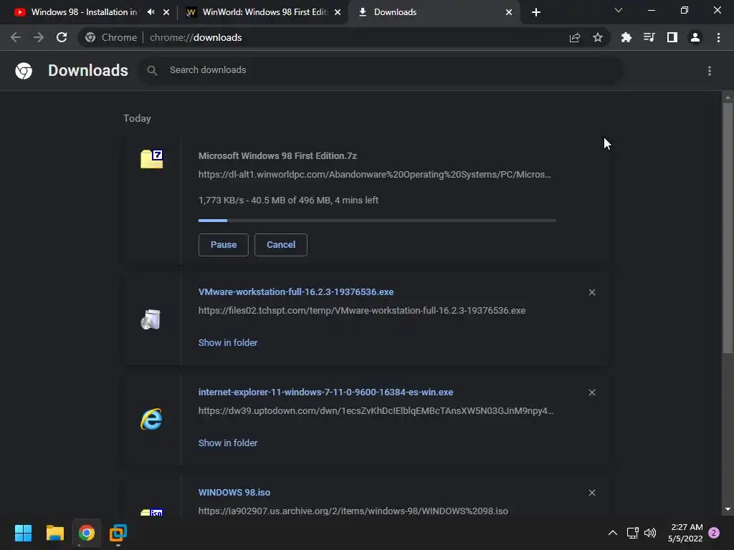Mute the Windows 98 YouTube tab audio icon
Image resolution: width=734 pixels, height=550 pixels.
tap(151, 12)
